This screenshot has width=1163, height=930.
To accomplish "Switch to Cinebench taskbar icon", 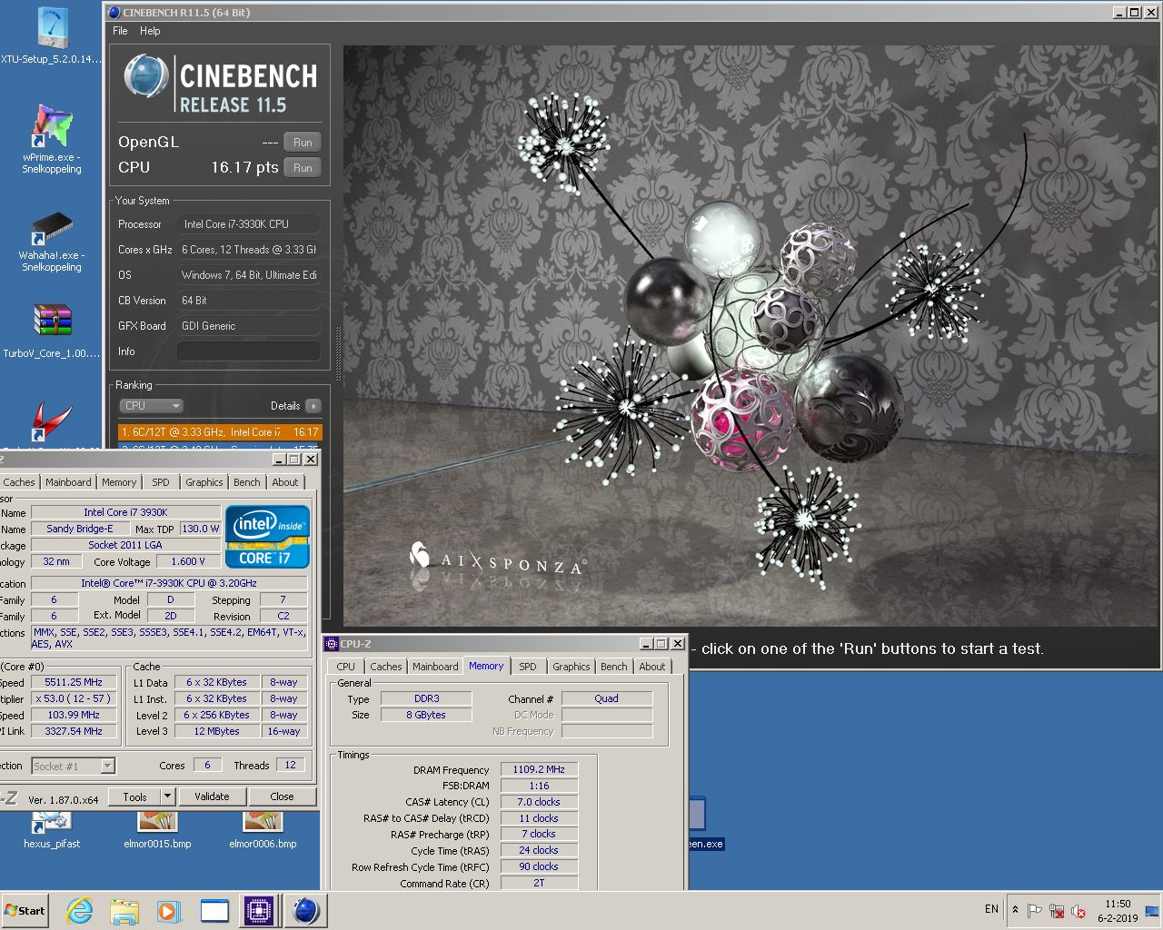I will pyautogui.click(x=306, y=910).
